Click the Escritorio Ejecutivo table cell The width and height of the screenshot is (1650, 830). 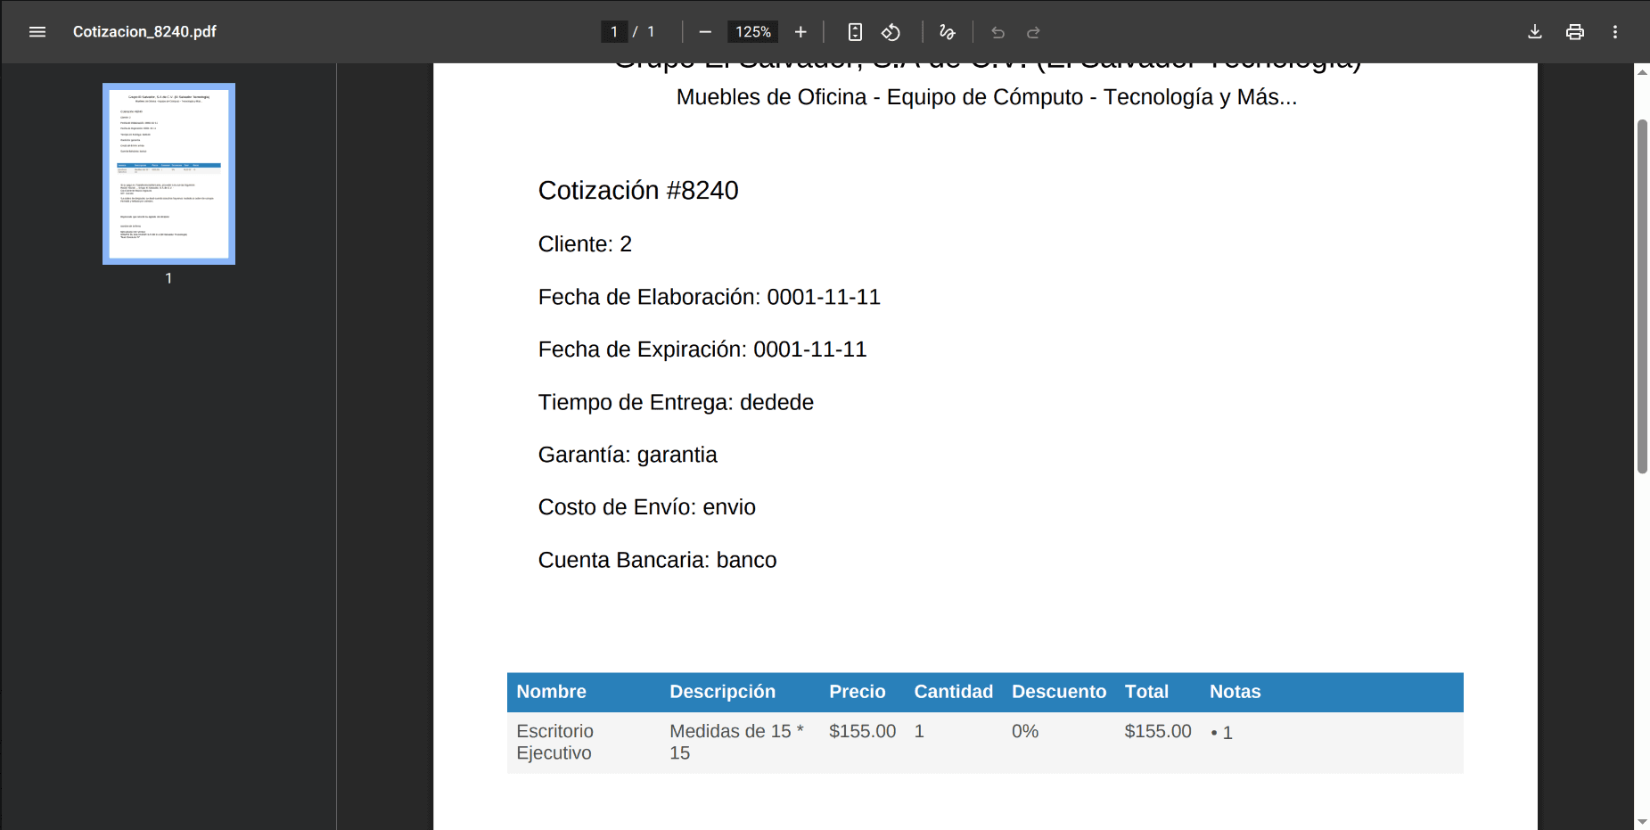click(x=554, y=742)
